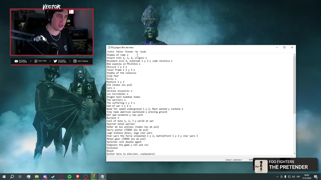Click the 'Fatal frame 1 2 y 3 x' line
This screenshot has height=180, width=321.
tap(121, 70)
